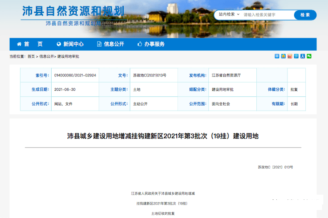Focus the 请输入检索关键字 search box
328x218 pixels.
coord(268,15)
